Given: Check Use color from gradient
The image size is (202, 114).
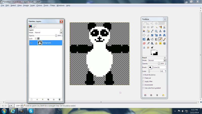Looking at the screenshot, I should [x=143, y=88].
